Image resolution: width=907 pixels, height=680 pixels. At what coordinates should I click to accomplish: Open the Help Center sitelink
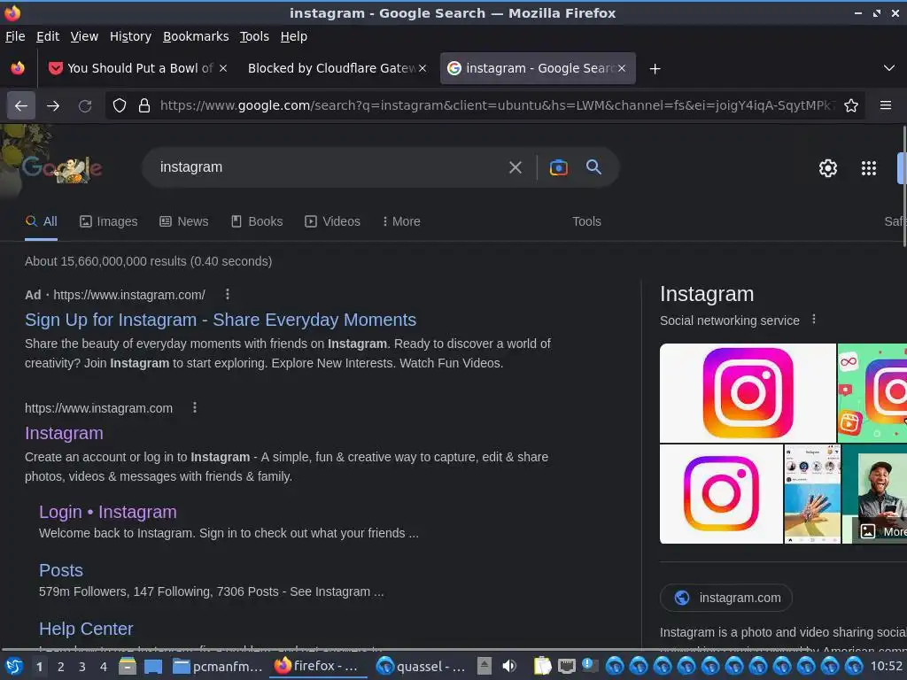86,629
